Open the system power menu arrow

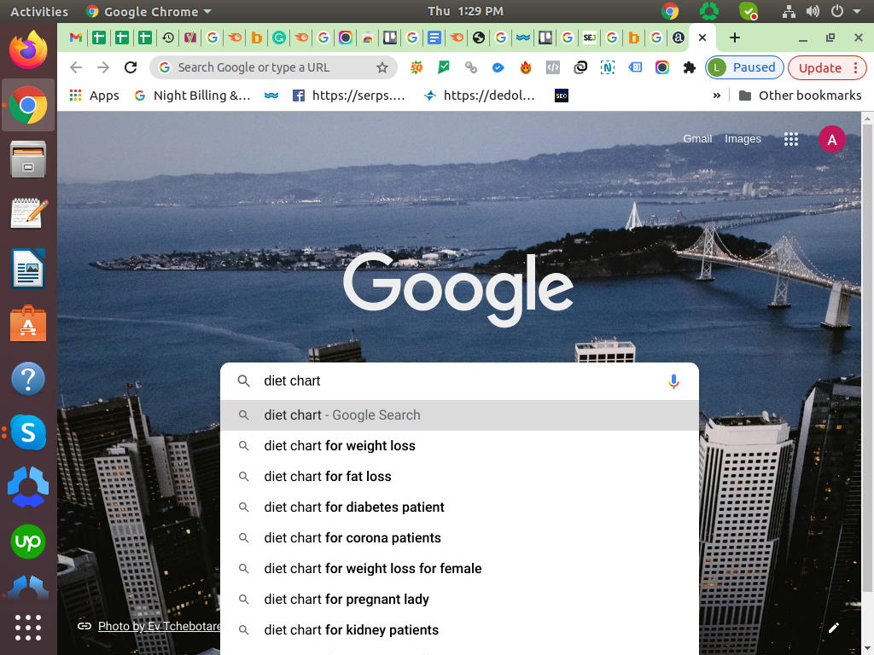click(x=857, y=12)
